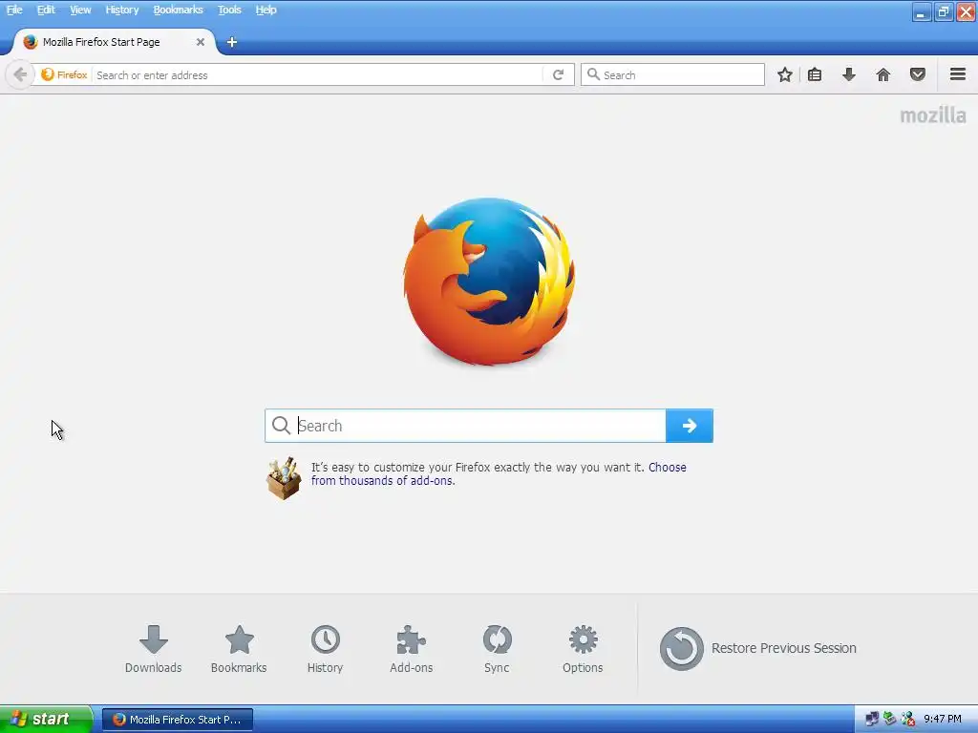
Task: Close the Mozilla Firefox Start Page tab
Action: [x=201, y=42]
